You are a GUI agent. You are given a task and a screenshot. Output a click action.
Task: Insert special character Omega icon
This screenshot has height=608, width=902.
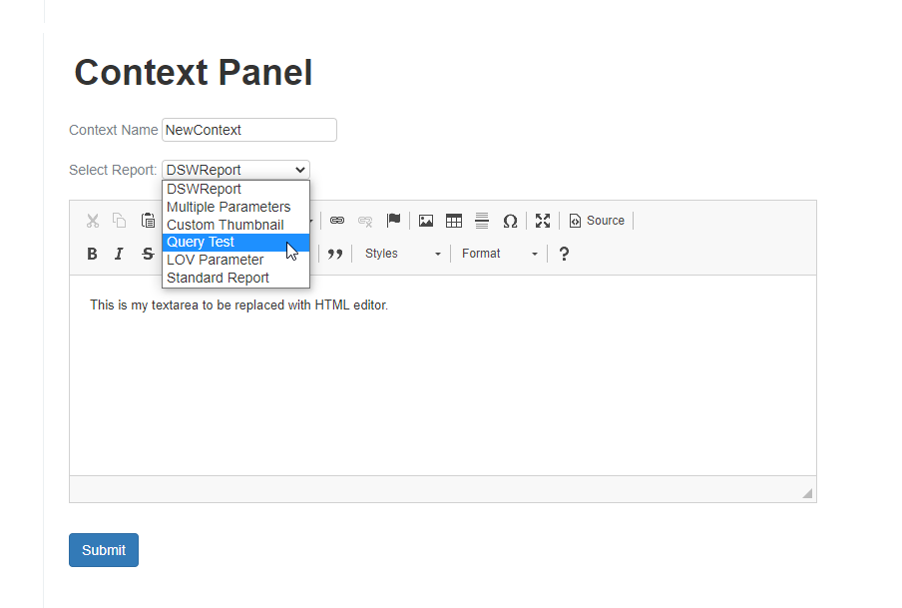click(510, 221)
